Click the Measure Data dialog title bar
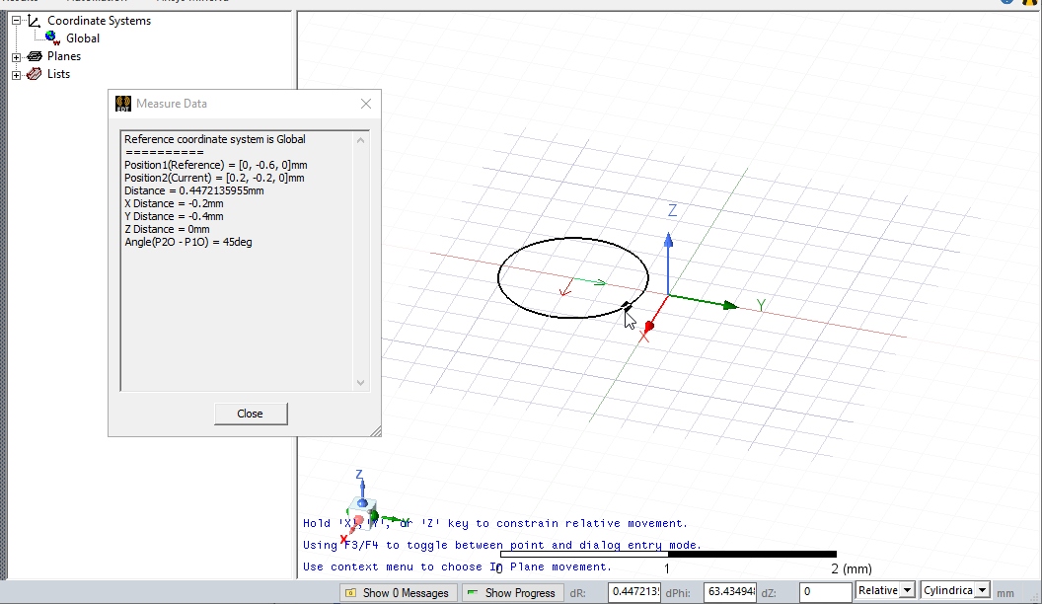1042x604 pixels. [245, 104]
